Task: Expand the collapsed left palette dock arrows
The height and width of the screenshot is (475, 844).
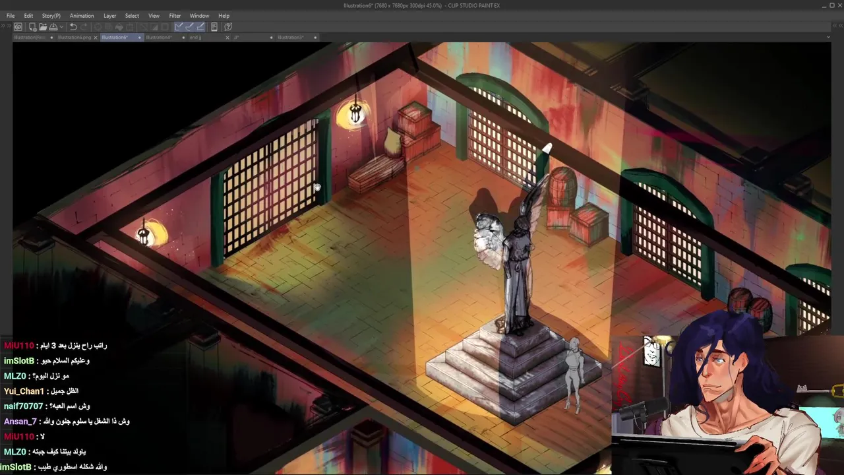Action: click(x=5, y=26)
